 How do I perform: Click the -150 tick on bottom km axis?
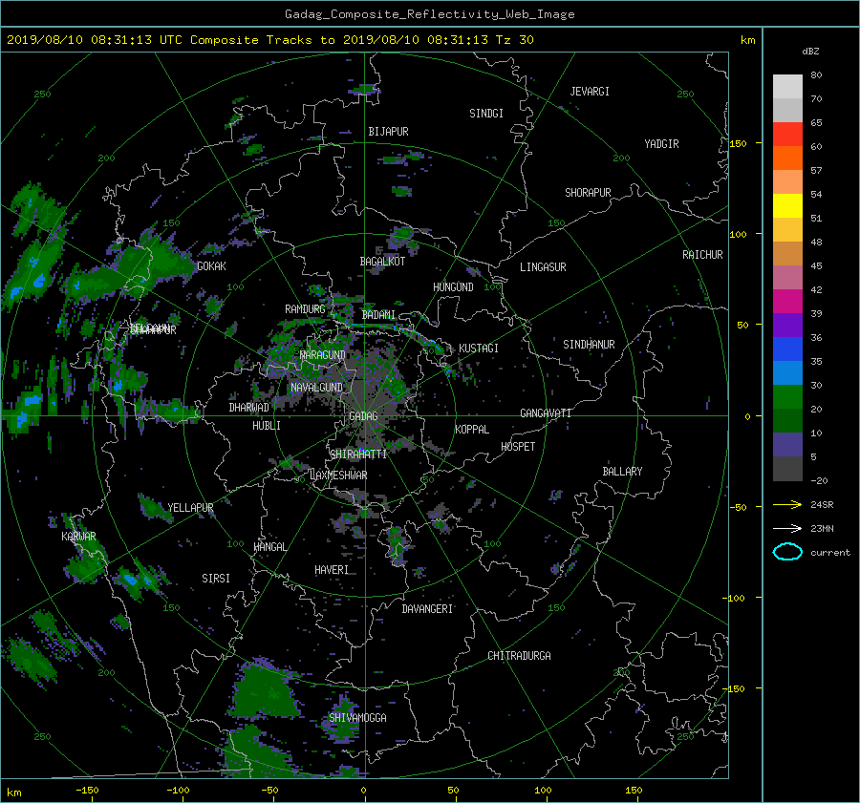[x=87, y=791]
